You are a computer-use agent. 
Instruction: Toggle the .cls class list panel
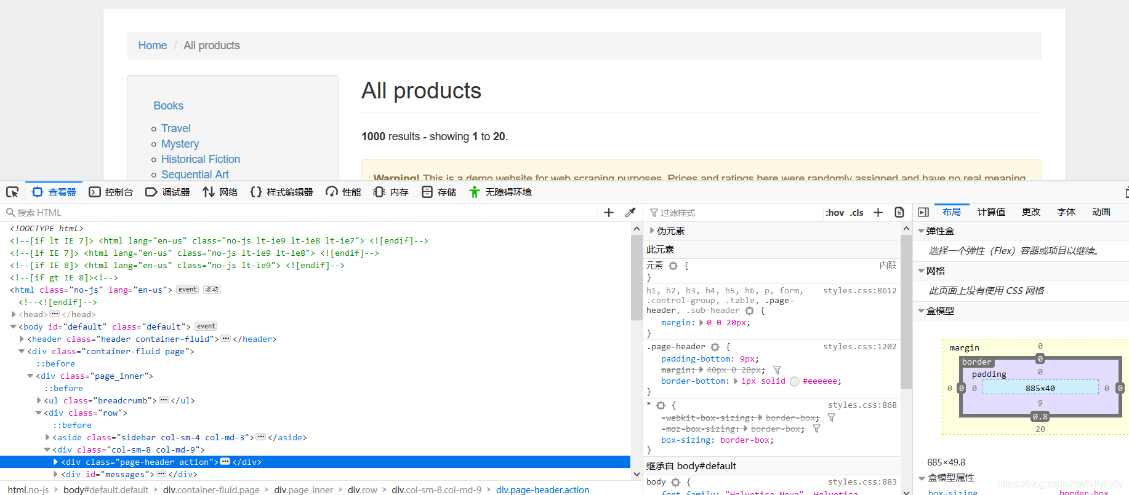(x=857, y=213)
